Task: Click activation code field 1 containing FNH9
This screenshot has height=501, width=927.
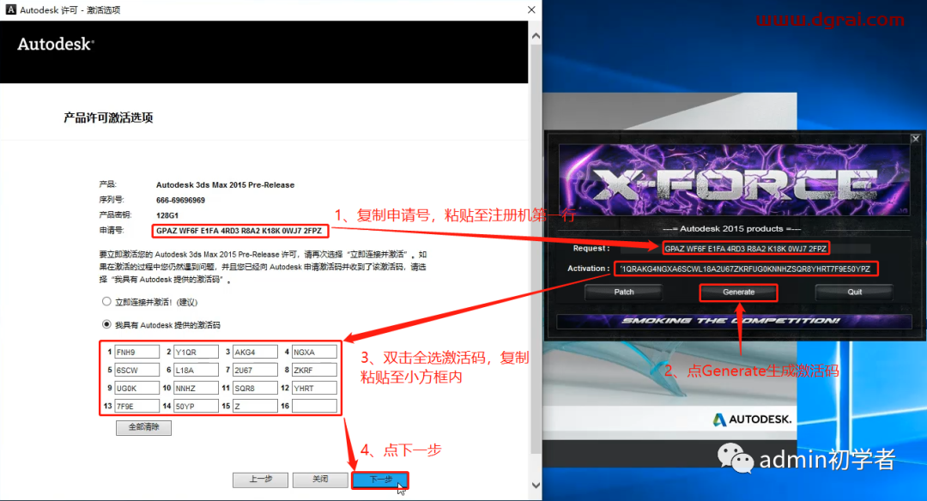Action: 136,352
